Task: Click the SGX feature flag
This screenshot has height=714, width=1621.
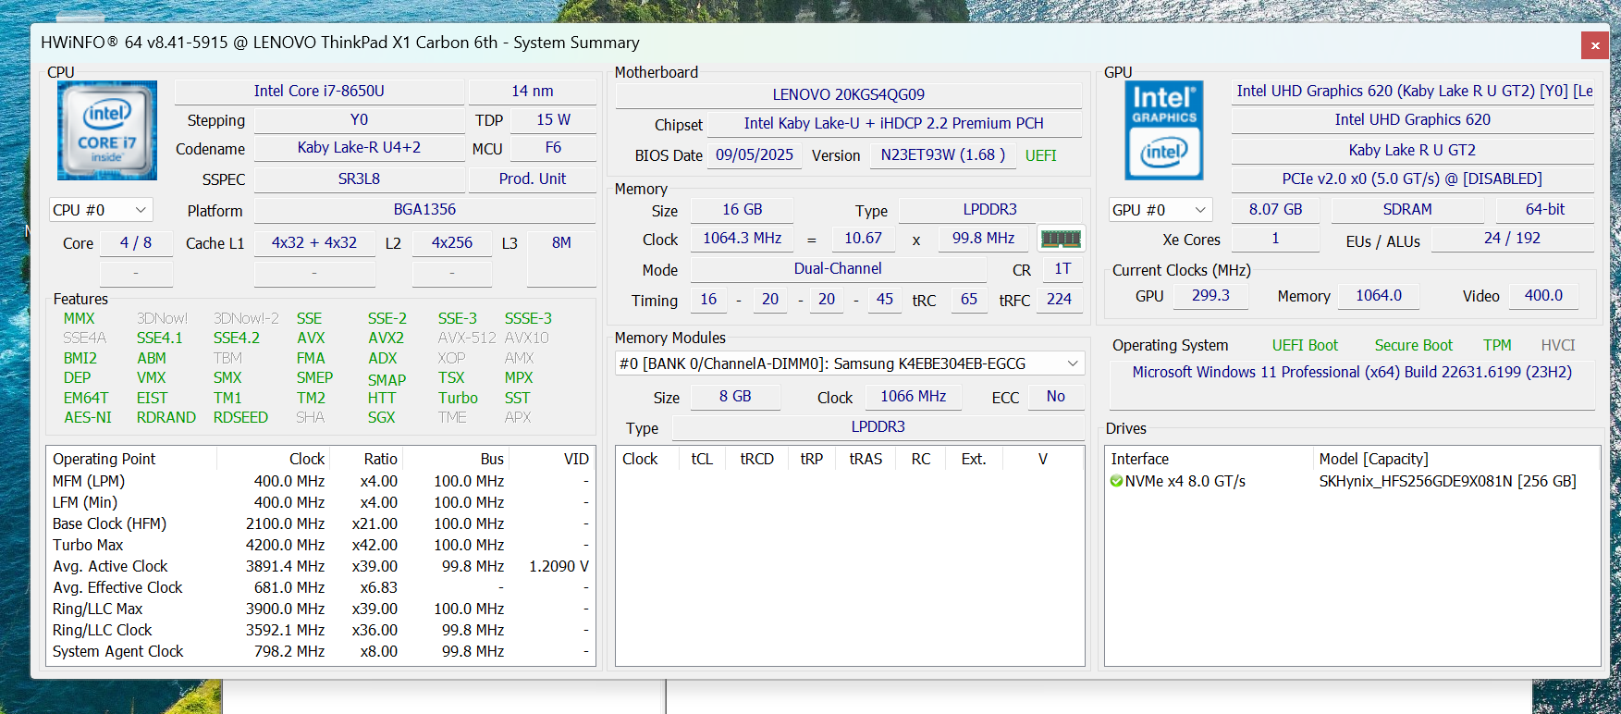Action: coord(381,417)
